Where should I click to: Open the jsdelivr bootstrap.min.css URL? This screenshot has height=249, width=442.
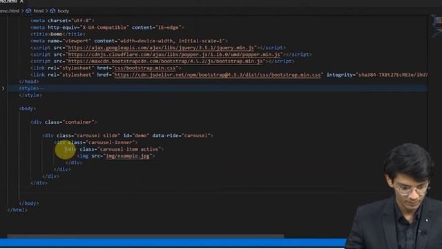point(218,75)
